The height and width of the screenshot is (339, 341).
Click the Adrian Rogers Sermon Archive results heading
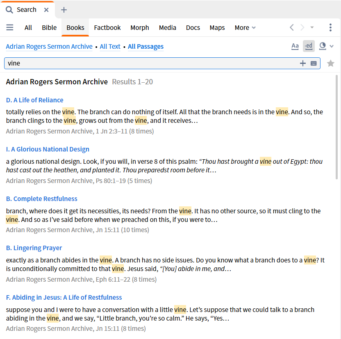coord(57,82)
